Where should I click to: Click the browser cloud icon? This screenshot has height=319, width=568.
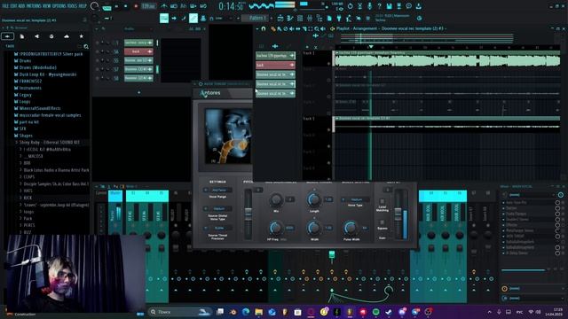pyautogui.click(x=67, y=36)
